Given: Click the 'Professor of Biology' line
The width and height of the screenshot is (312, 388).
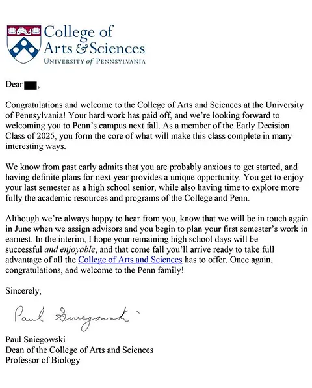Looking at the screenshot, I should click(43, 360).
